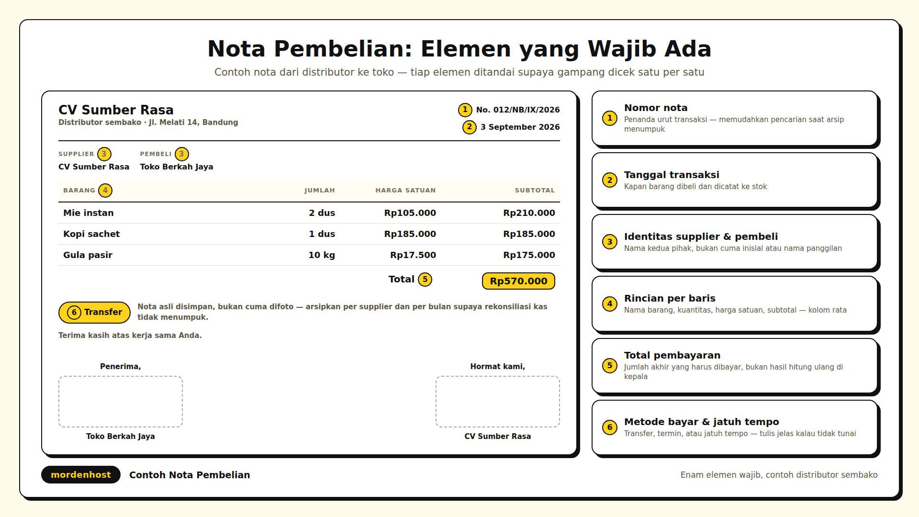The height and width of the screenshot is (517, 919).
Task: Click the 10 kg quantity cell
Action: click(322, 255)
